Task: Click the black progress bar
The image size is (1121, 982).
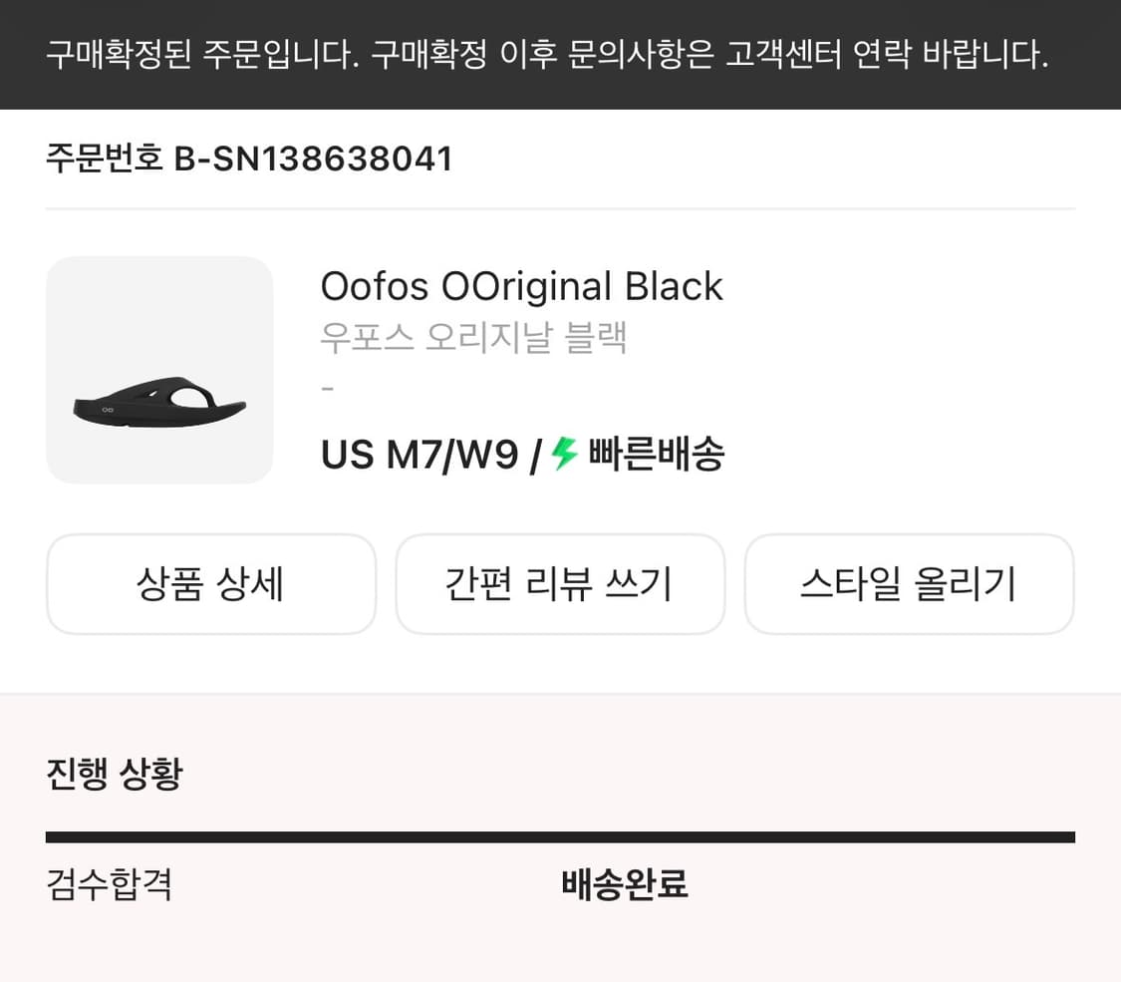Action: click(x=560, y=837)
